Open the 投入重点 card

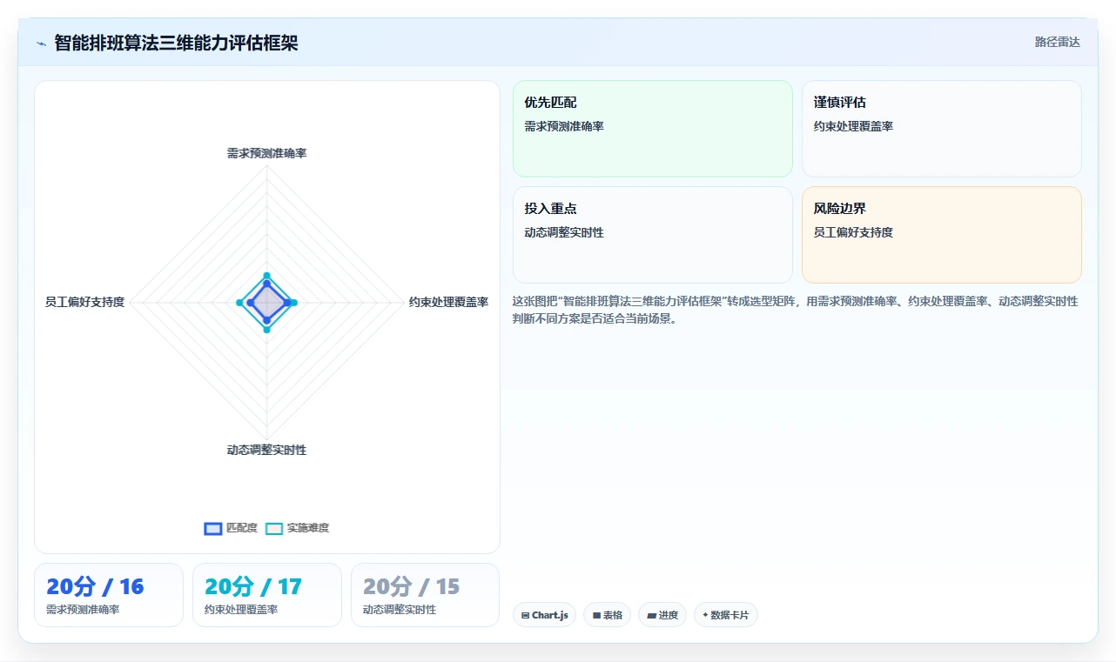tap(653, 235)
